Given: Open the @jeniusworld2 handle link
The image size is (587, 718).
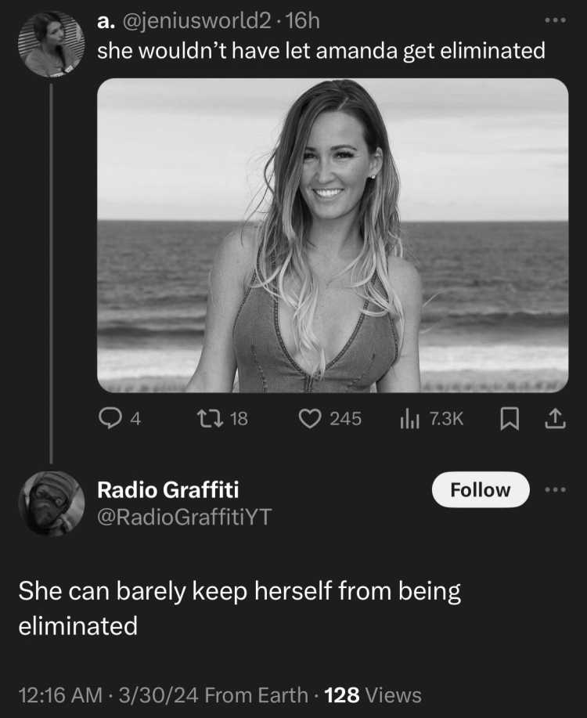Looking at the screenshot, I should point(196,21).
